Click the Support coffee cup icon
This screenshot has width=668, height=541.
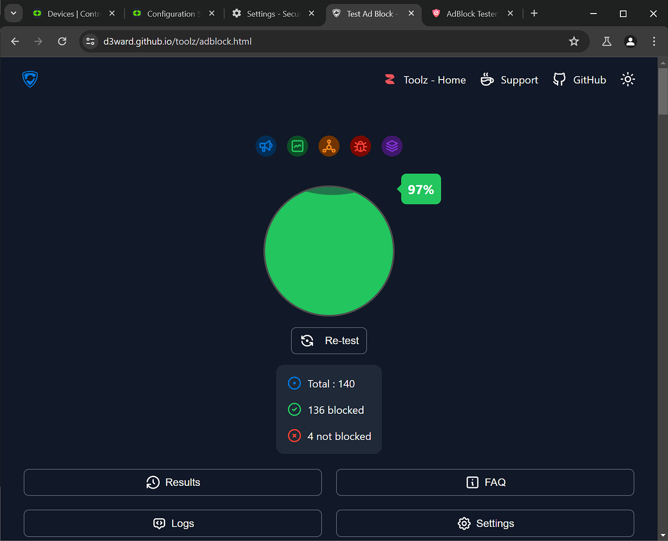tap(487, 79)
